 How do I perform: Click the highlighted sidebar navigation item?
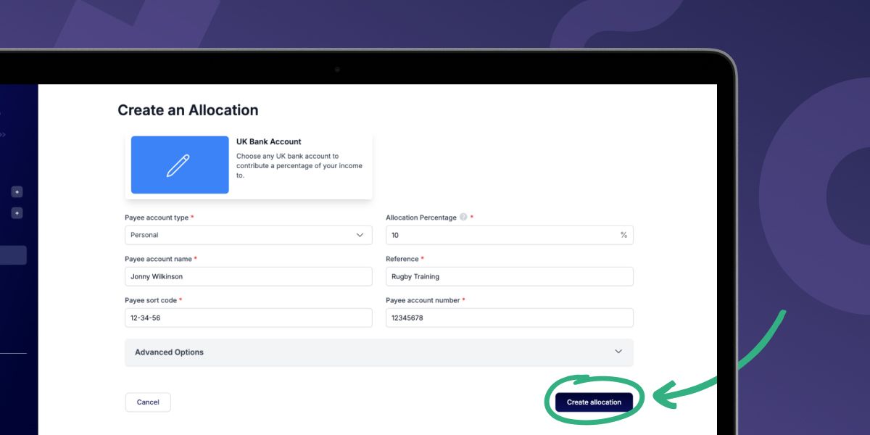coord(13,254)
